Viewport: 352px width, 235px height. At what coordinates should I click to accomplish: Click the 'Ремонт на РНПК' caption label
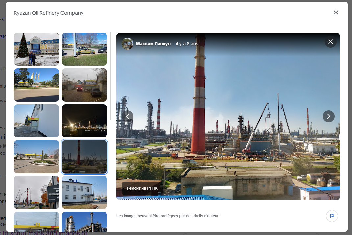142,188
